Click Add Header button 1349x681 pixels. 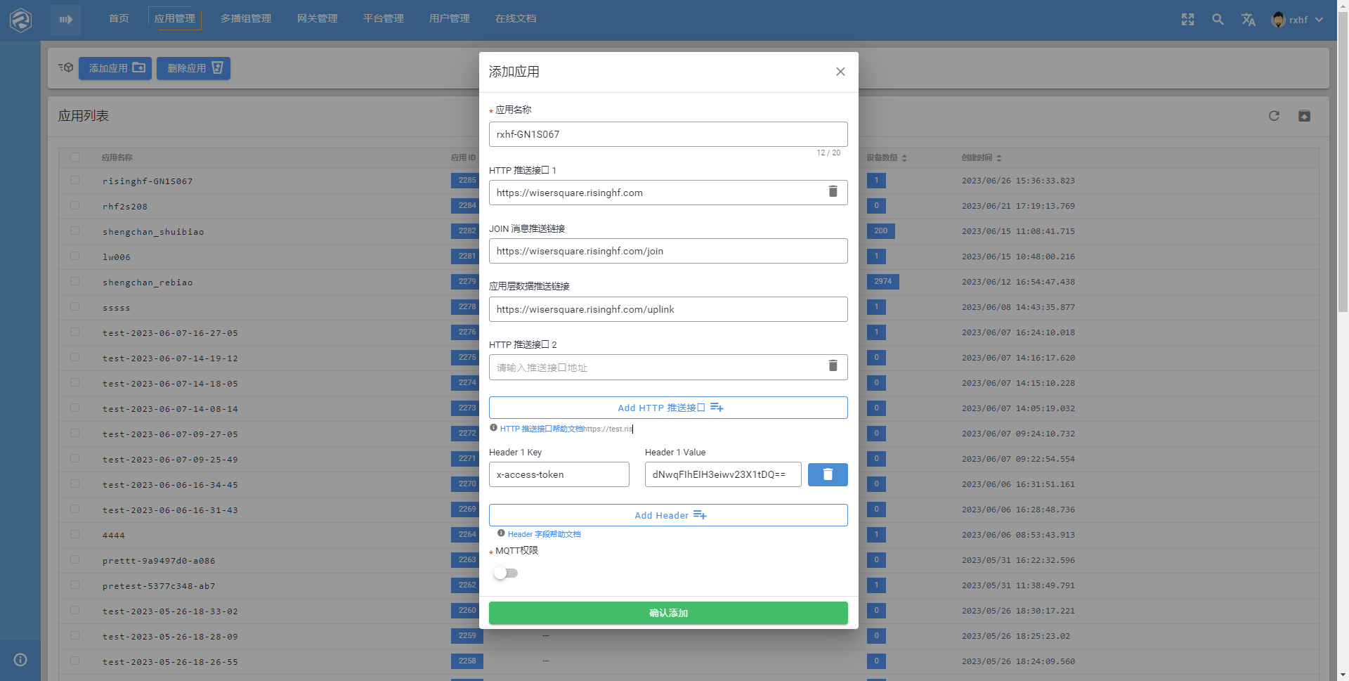tap(667, 515)
